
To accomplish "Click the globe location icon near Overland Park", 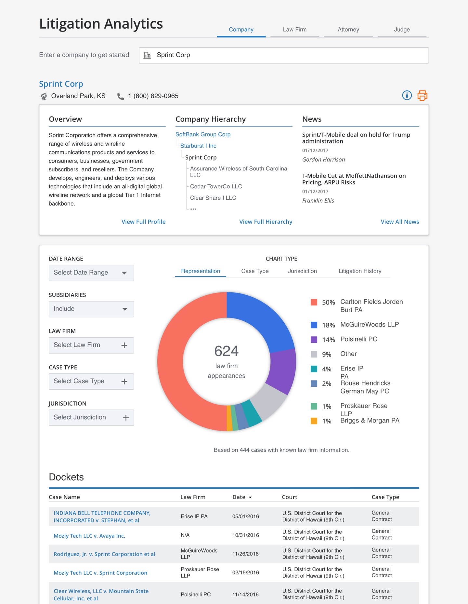I will tap(44, 96).
